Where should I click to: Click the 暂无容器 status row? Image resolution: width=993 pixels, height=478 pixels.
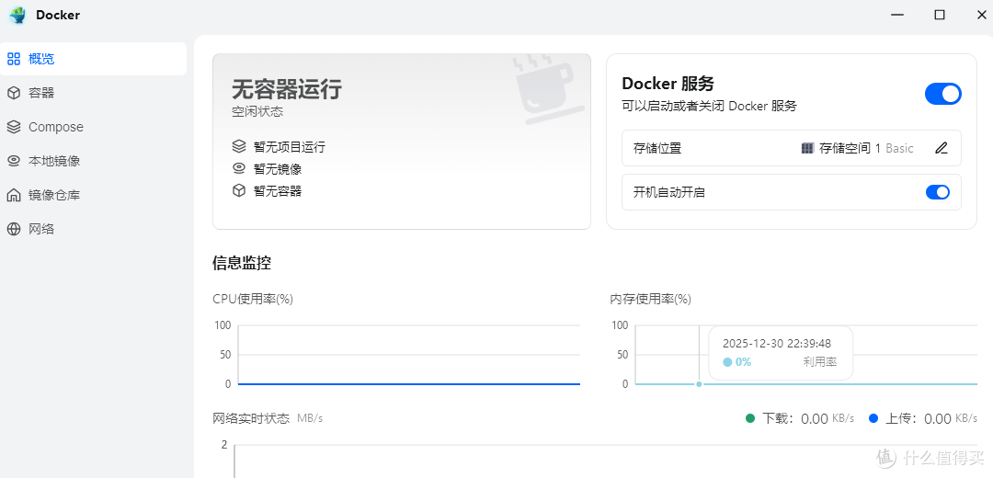(x=267, y=190)
